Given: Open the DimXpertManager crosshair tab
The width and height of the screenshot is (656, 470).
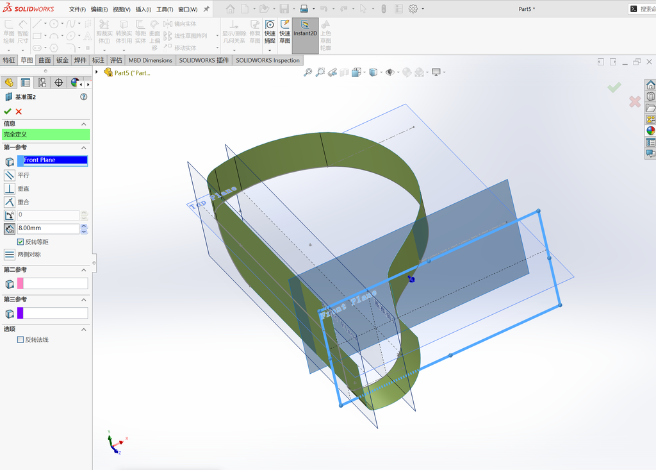Looking at the screenshot, I should (58, 83).
